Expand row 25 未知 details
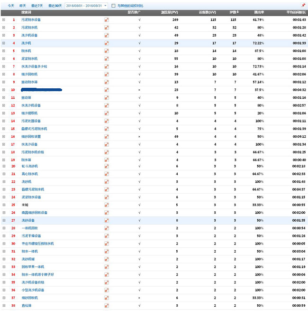Viewport: 308px width, 311px height. (4, 205)
